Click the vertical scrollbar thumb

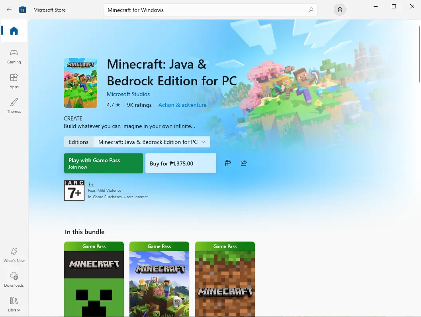(x=419, y=54)
